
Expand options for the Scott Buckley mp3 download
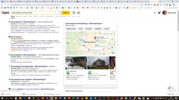[x=62, y=94]
